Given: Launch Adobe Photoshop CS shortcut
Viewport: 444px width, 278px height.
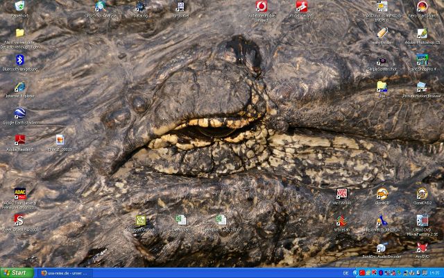Looking at the screenshot, I should 422,33.
